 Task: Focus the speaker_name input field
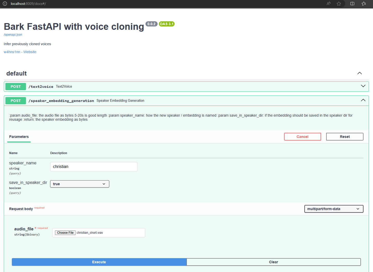[x=94, y=167]
